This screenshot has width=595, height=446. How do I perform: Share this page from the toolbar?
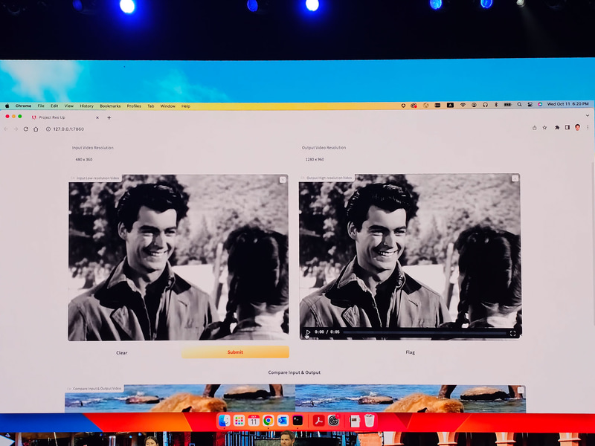(x=534, y=128)
